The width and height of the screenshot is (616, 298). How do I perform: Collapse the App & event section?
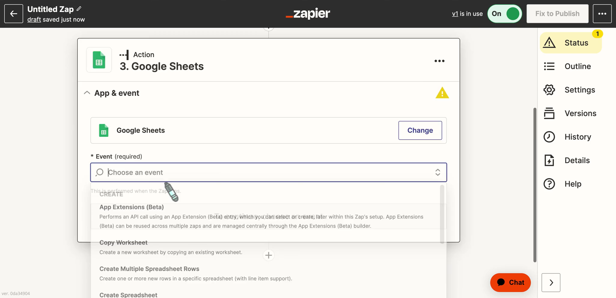(87, 93)
